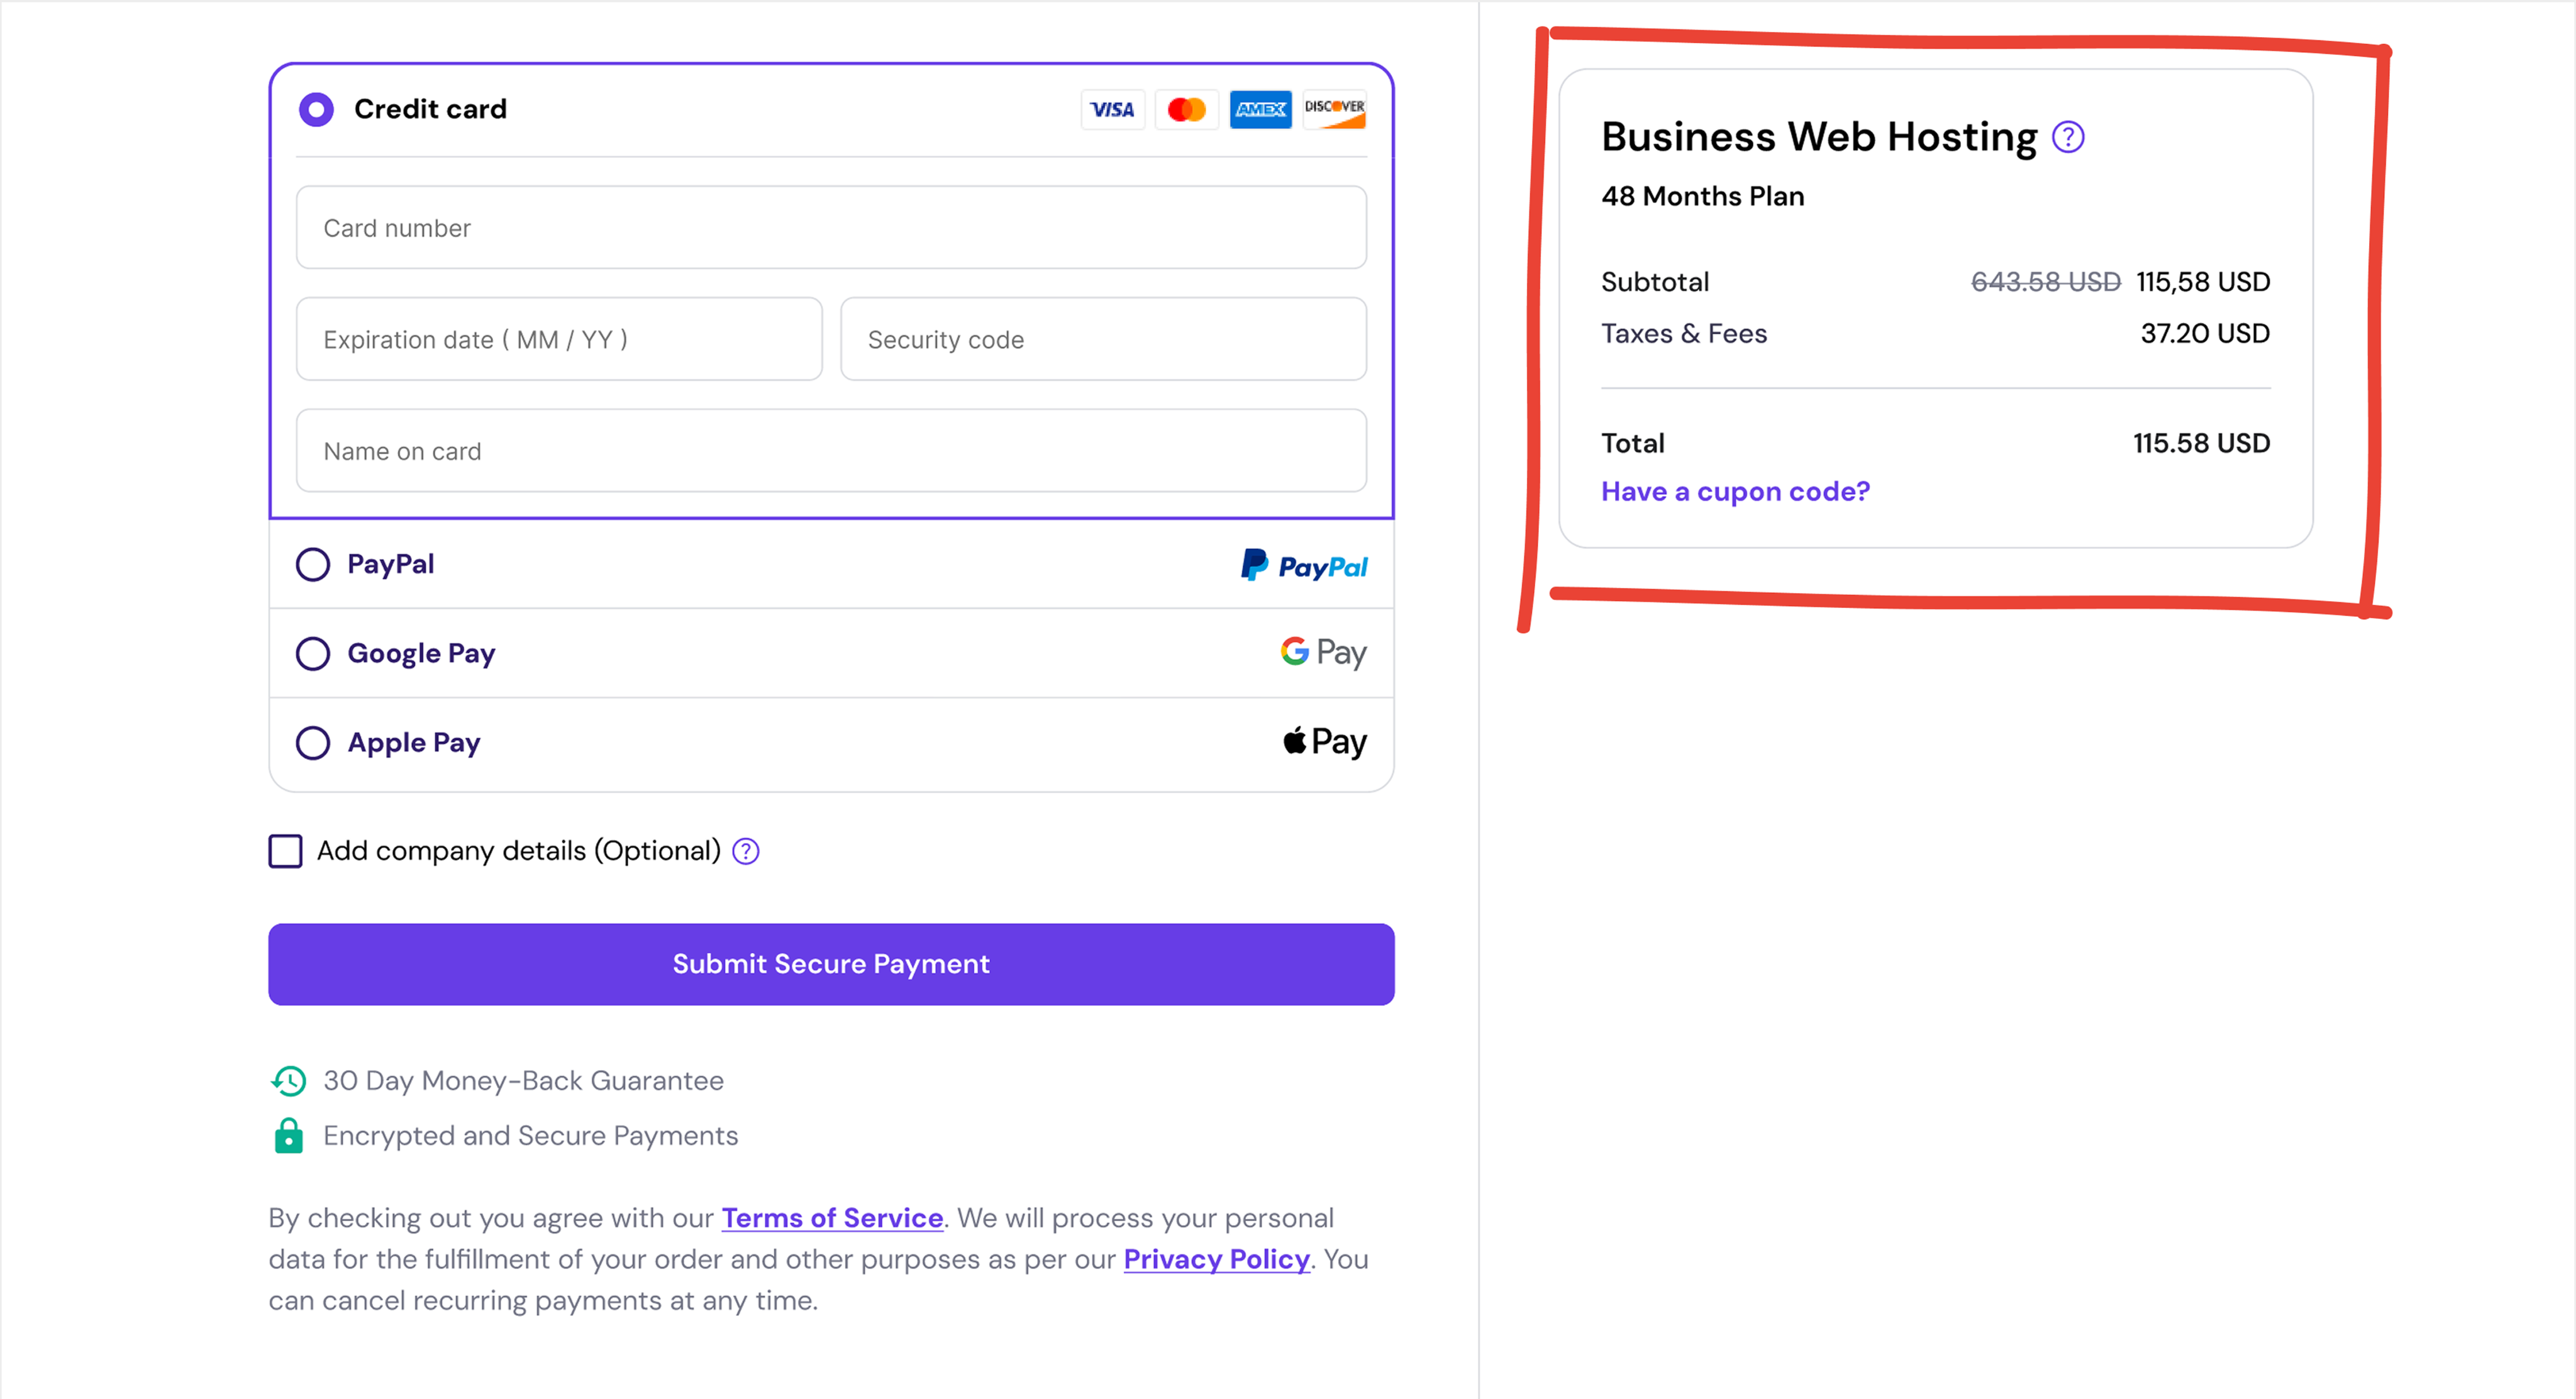Click the Visa card logo
The image size is (2576, 1399).
[1112, 109]
